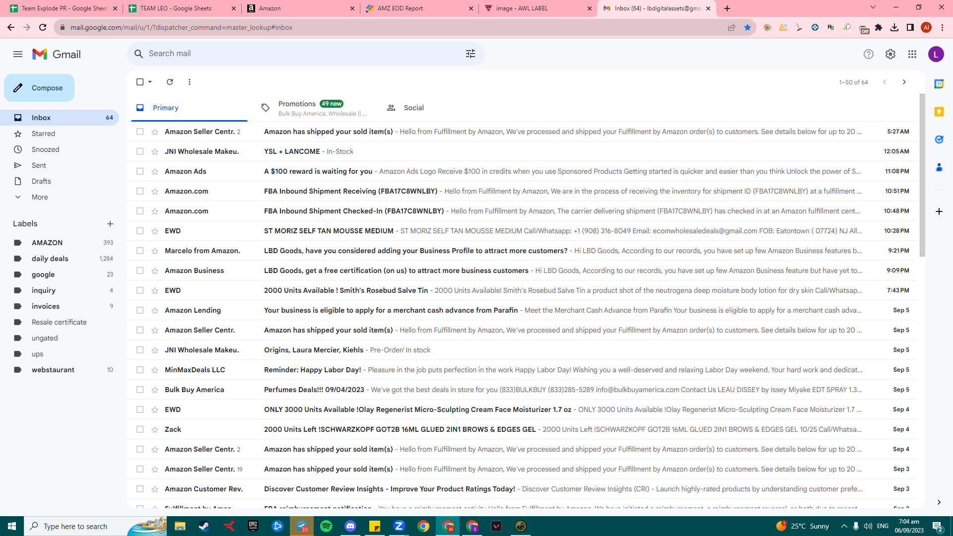Open Google apps grid
This screenshot has height=536, width=953.
point(912,54)
